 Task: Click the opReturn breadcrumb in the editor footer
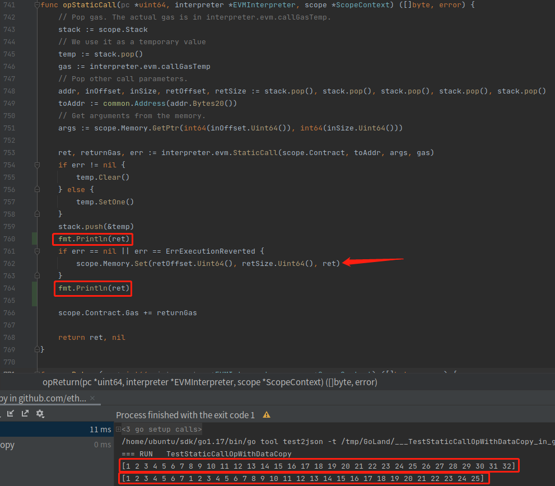click(210, 382)
